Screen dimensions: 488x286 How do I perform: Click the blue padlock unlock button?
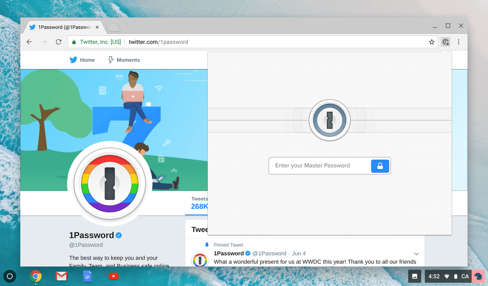pyautogui.click(x=380, y=166)
